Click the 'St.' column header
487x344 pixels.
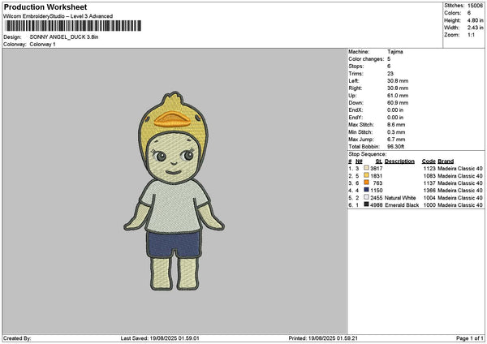379,161
